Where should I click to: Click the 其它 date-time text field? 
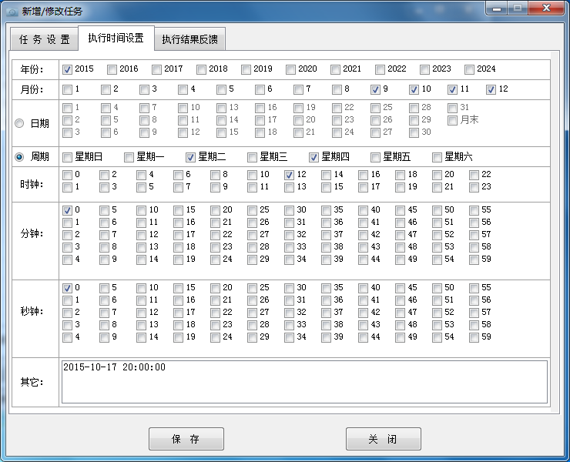coord(304,382)
